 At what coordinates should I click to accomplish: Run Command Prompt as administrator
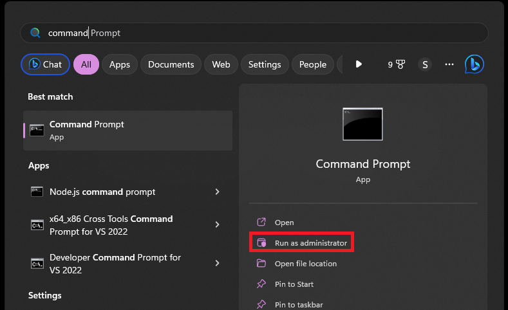click(x=310, y=243)
